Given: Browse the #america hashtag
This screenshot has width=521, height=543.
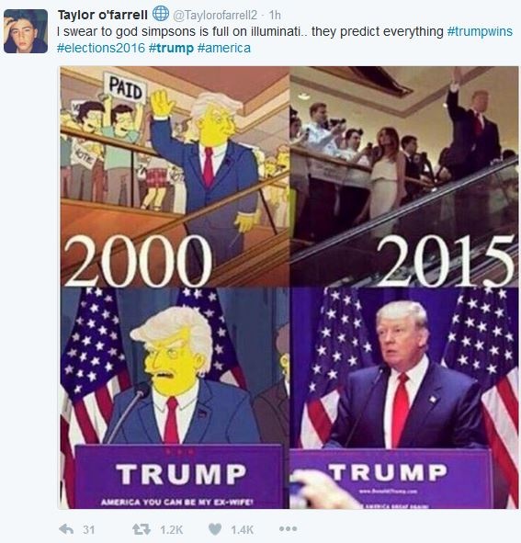Looking at the screenshot, I should (x=224, y=48).
